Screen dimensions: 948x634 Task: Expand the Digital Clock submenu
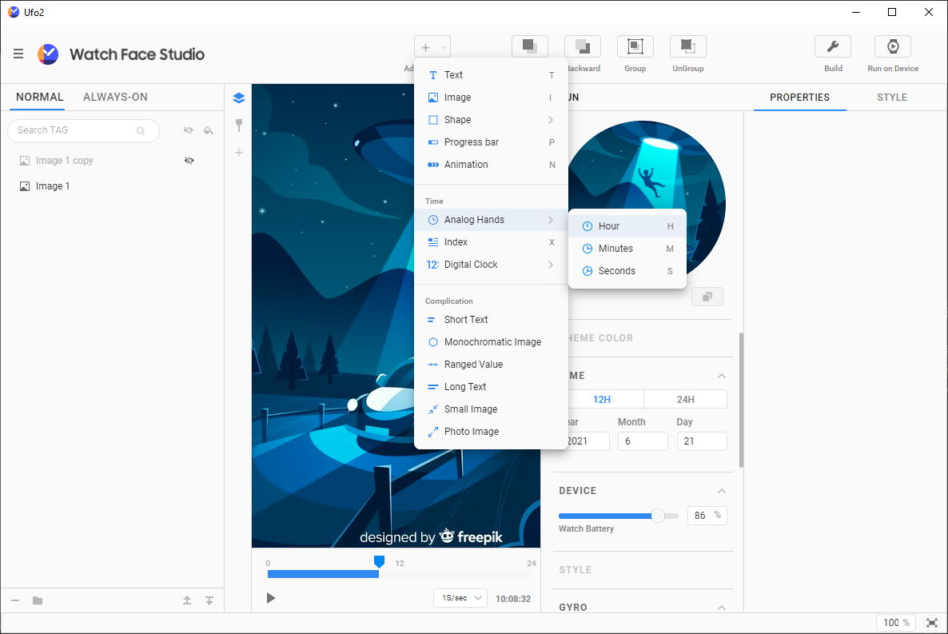coord(490,265)
